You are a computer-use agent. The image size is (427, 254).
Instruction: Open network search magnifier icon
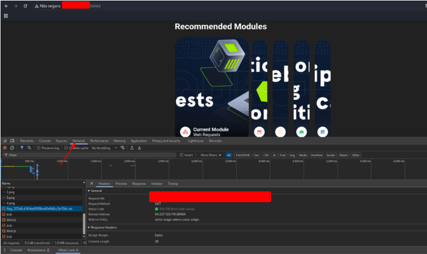pos(29,148)
